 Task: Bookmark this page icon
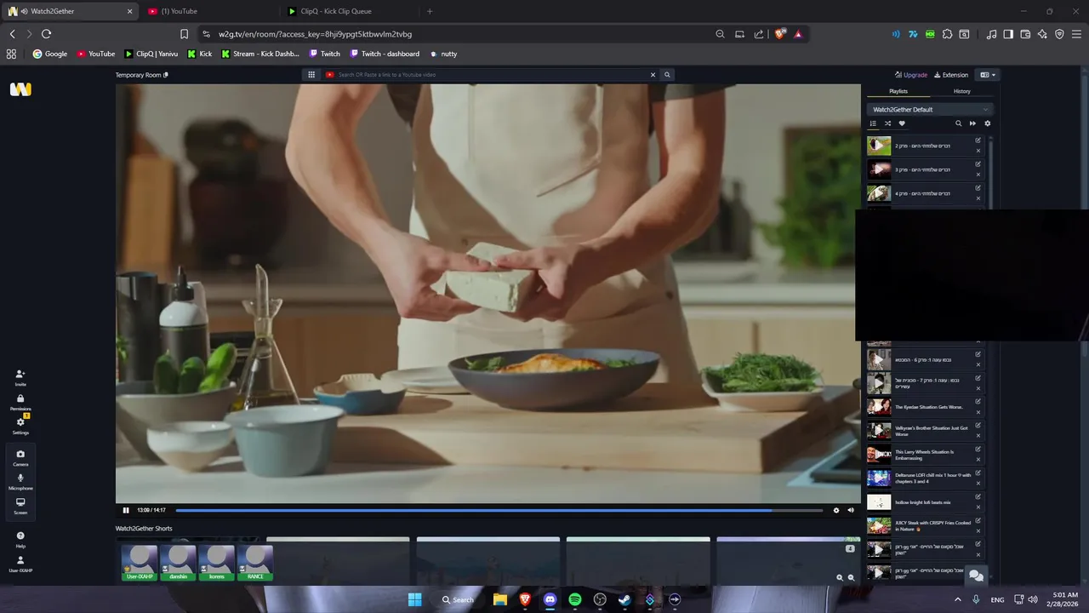pyautogui.click(x=184, y=34)
